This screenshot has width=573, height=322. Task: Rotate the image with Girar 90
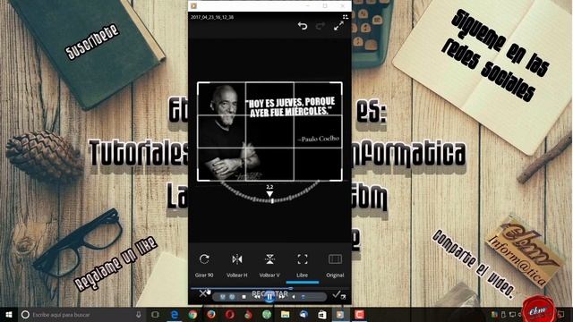pos(204,266)
